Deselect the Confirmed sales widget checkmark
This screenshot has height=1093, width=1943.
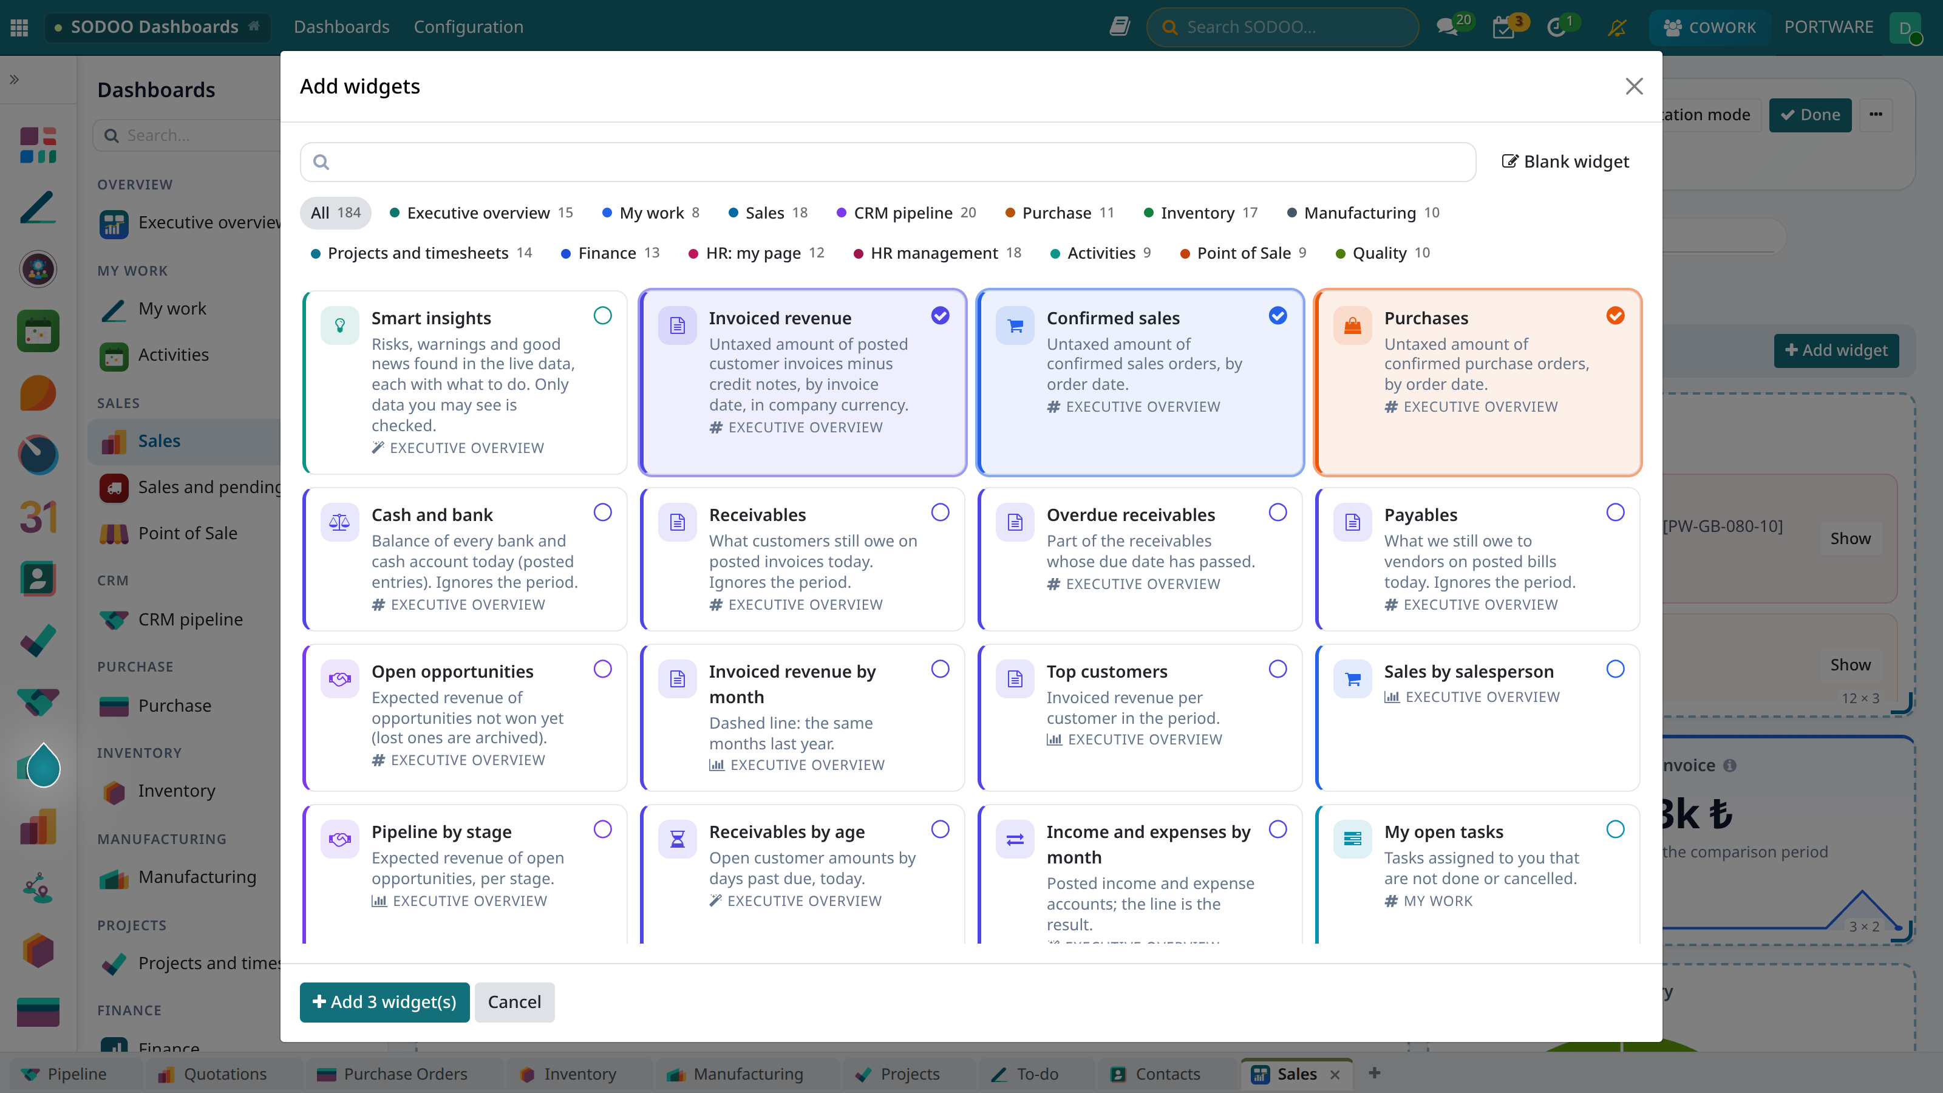tap(1278, 315)
